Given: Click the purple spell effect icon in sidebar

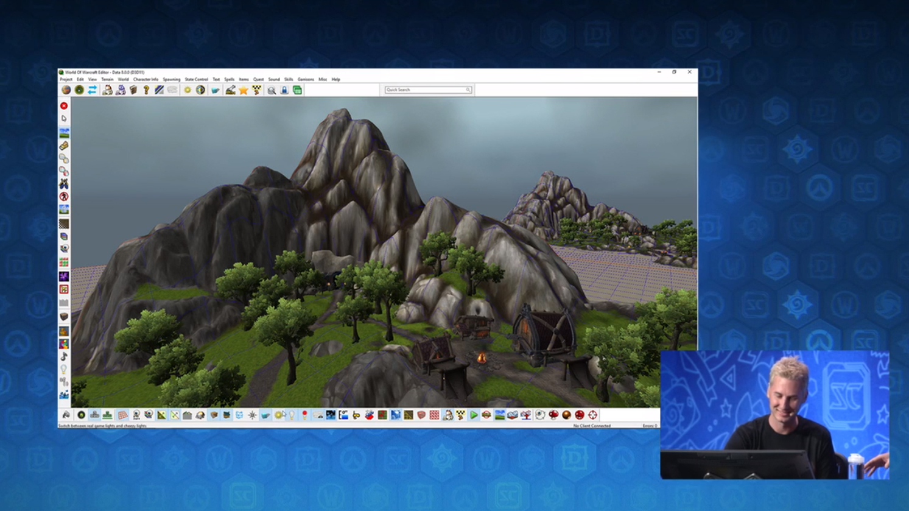Looking at the screenshot, I should pyautogui.click(x=64, y=276).
